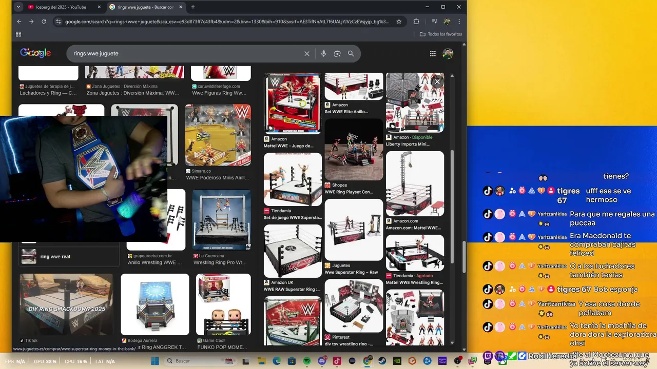Open the WWE Poderoso Minis Anillo thumbnail
This screenshot has height=369, width=657.
218,135
